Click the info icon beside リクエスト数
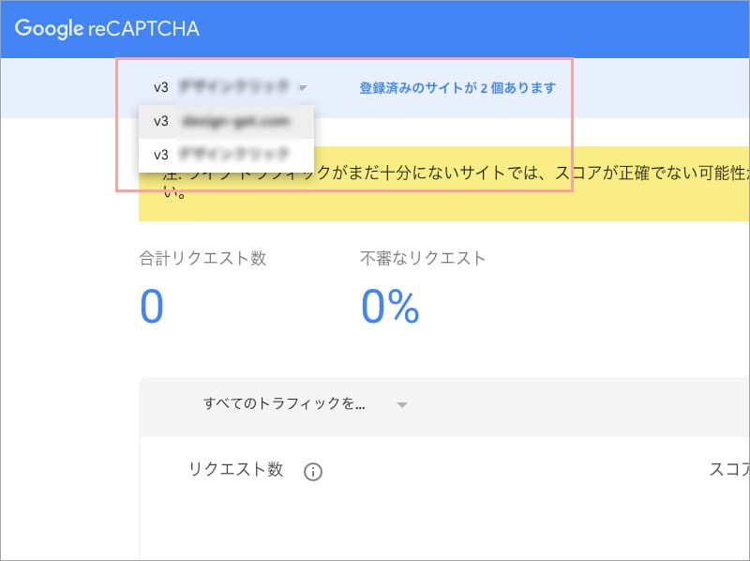 coord(313,472)
